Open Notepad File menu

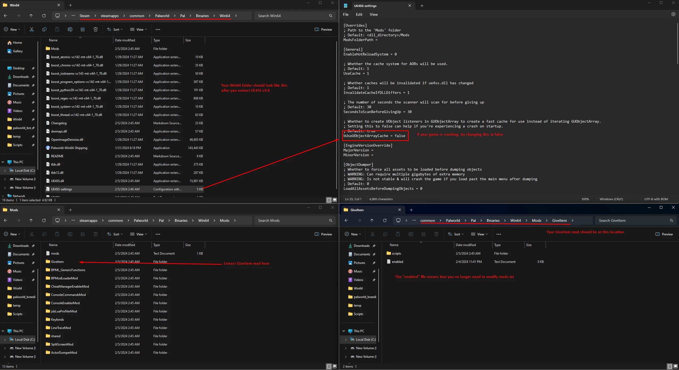pyautogui.click(x=346, y=14)
